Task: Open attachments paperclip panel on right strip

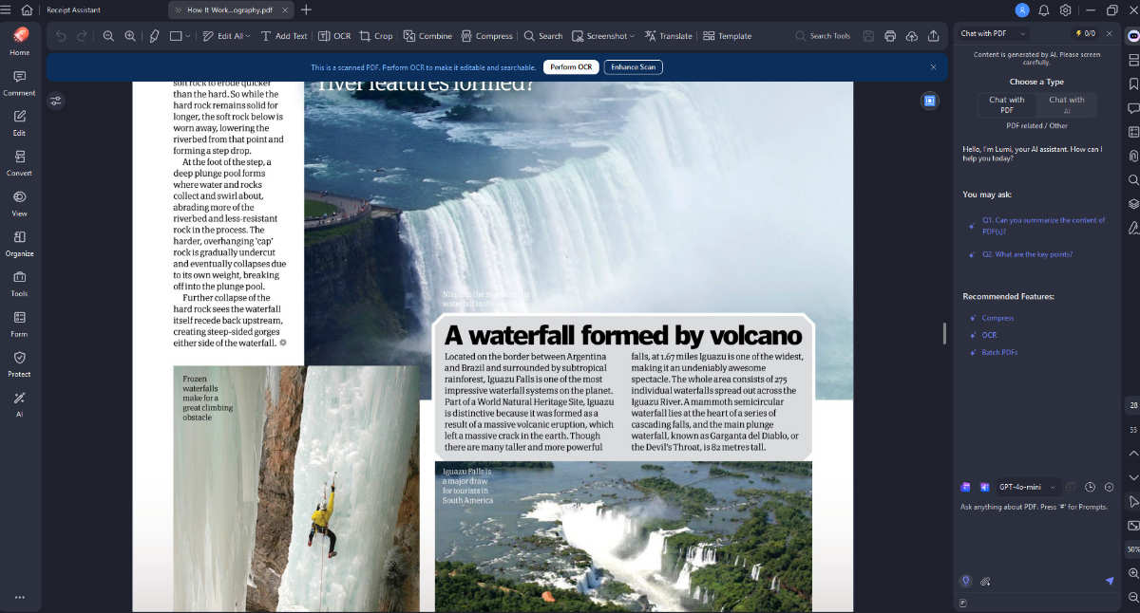Action: pos(1133,156)
